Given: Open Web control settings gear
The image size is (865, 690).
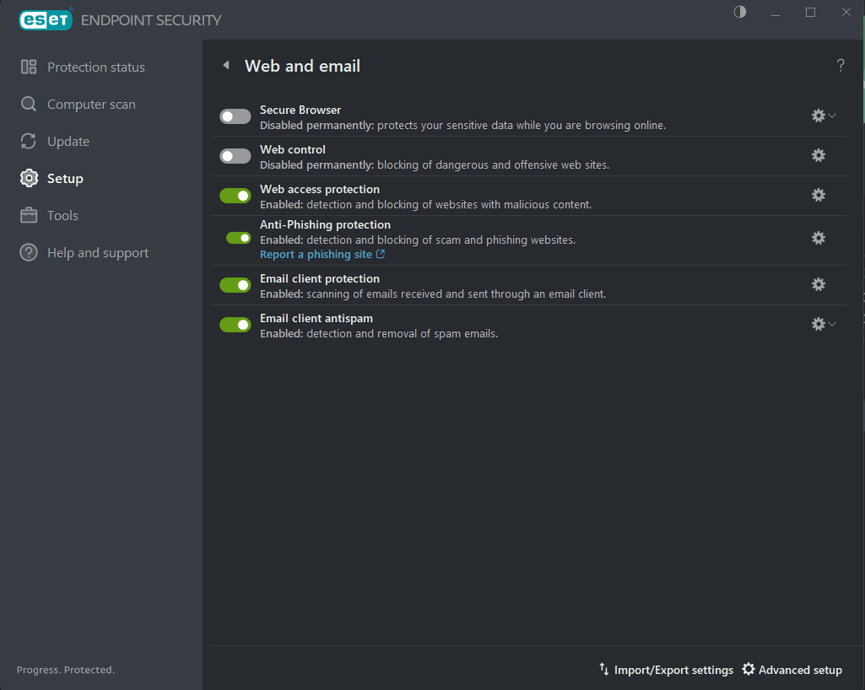Looking at the screenshot, I should 818,155.
